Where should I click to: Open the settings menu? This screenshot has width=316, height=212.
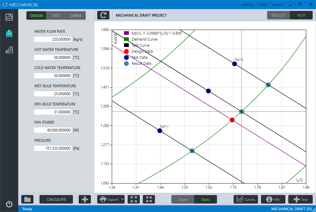pyautogui.click(x=248, y=5)
